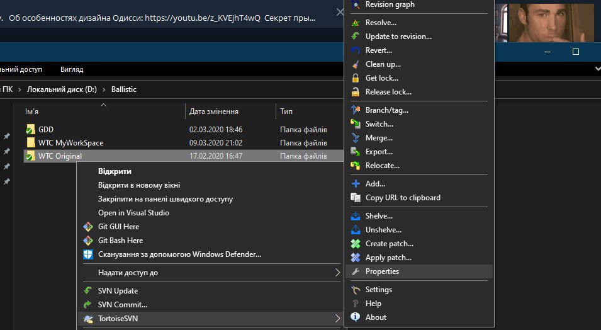Click the Windows Defender shield icon
The height and width of the screenshot is (330, 601).
tap(88, 254)
